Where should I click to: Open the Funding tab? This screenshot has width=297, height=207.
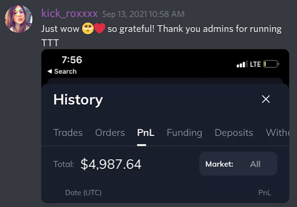185,133
